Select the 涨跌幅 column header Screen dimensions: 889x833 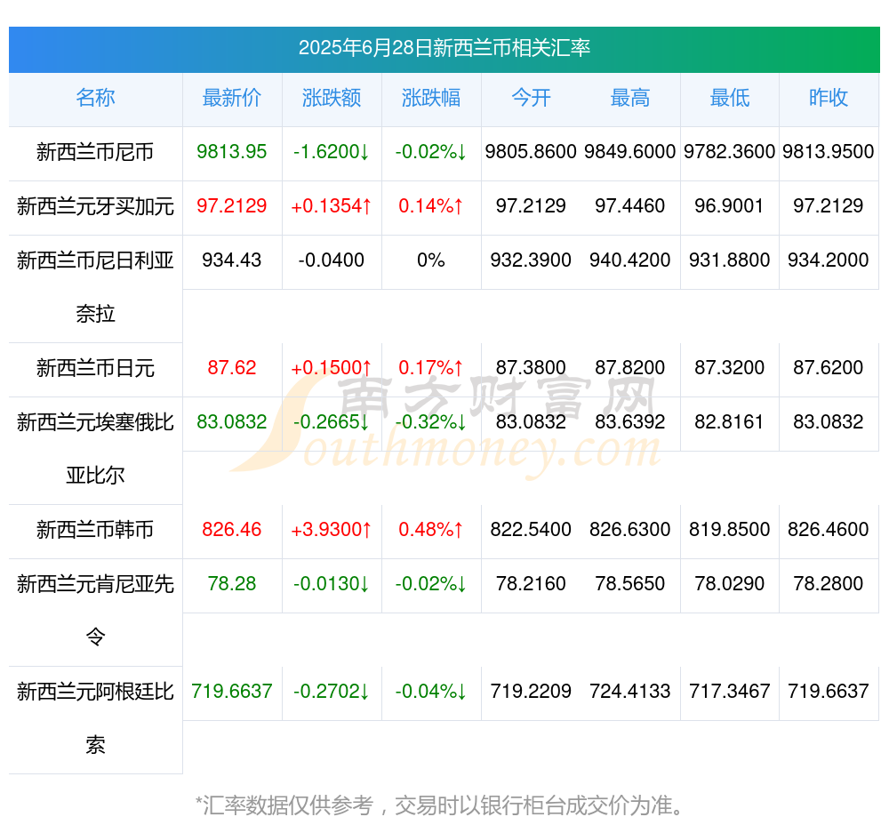pyautogui.click(x=431, y=98)
